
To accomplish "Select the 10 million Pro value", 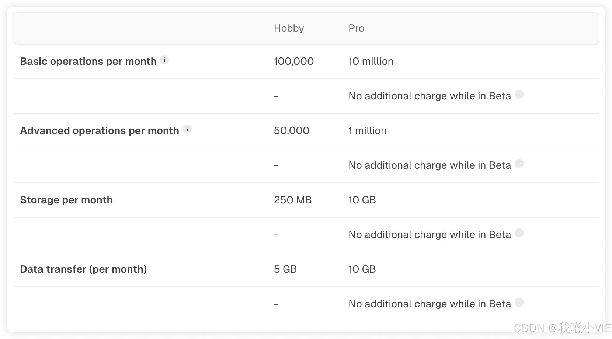I will 371,61.
